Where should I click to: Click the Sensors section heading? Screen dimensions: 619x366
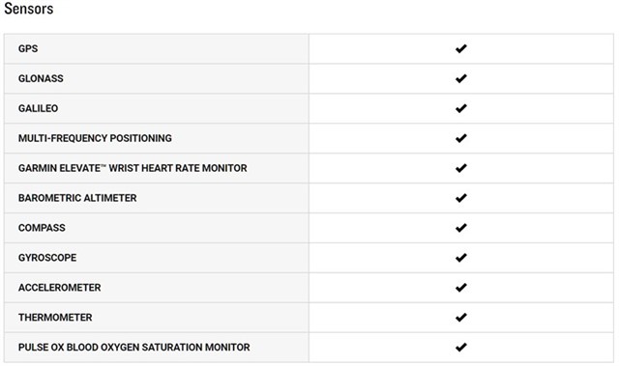point(28,9)
